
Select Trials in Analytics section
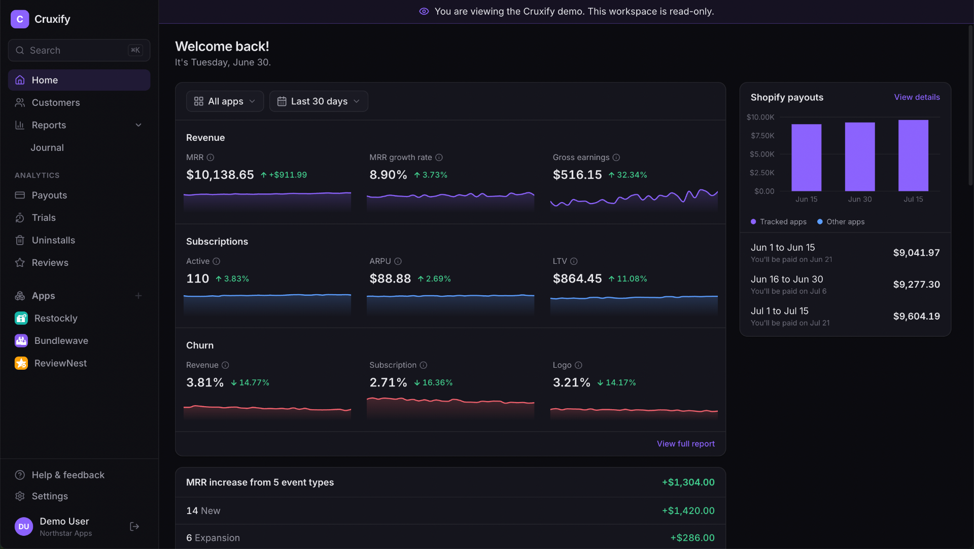point(79,218)
